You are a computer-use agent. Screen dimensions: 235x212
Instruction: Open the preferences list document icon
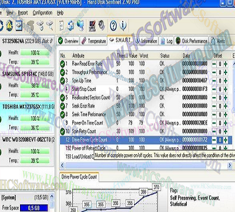coord(62,25)
